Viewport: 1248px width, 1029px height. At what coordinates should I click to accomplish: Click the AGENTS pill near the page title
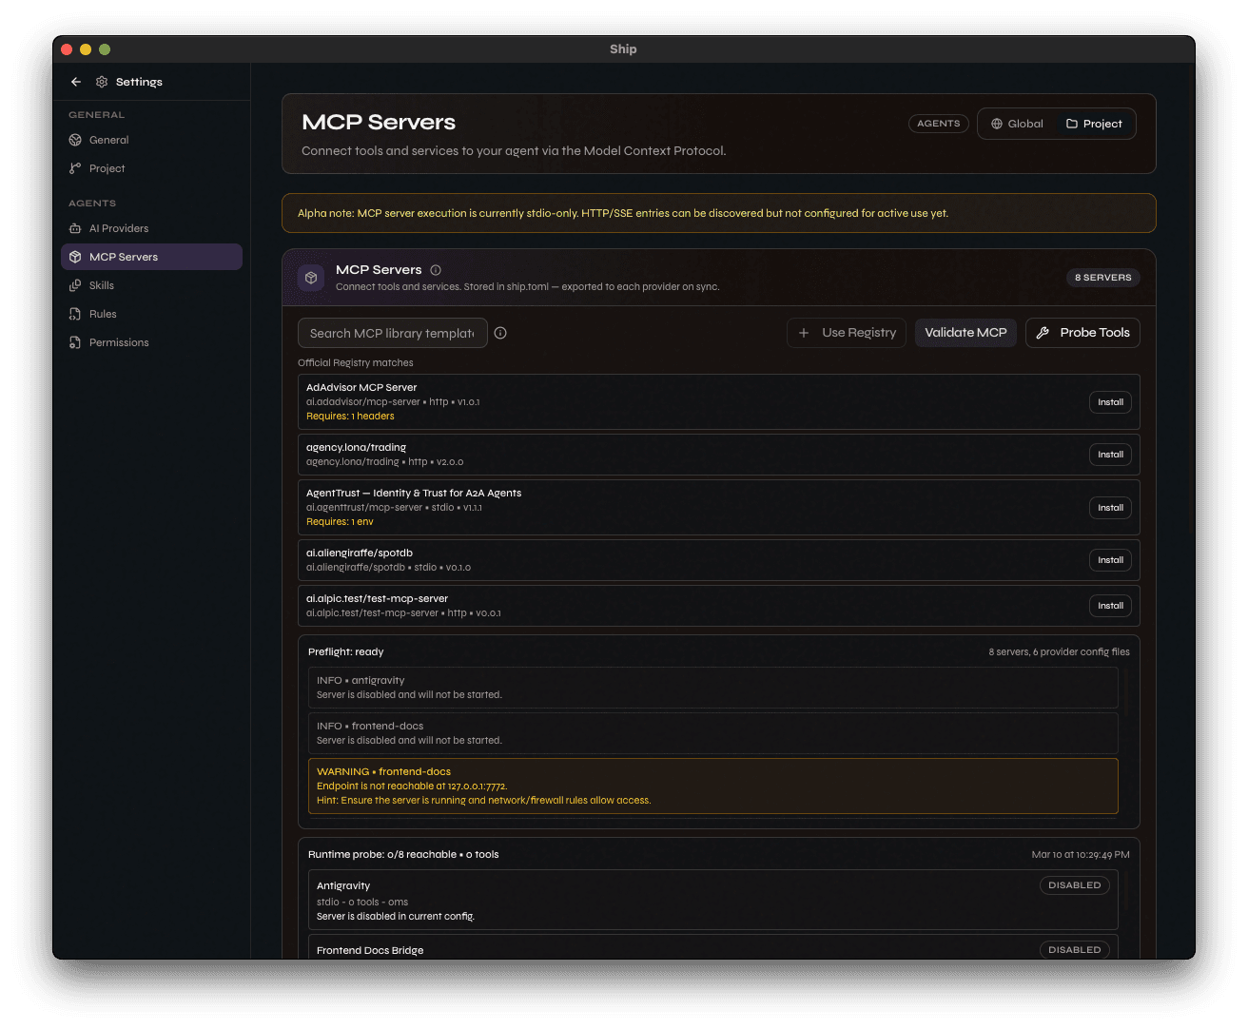point(938,123)
